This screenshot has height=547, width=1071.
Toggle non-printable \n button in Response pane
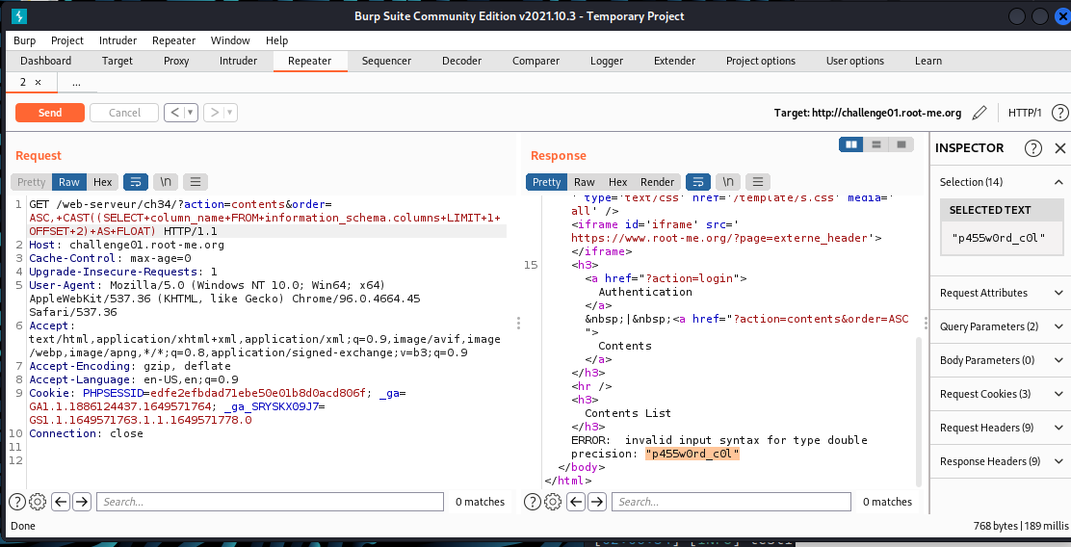point(729,182)
